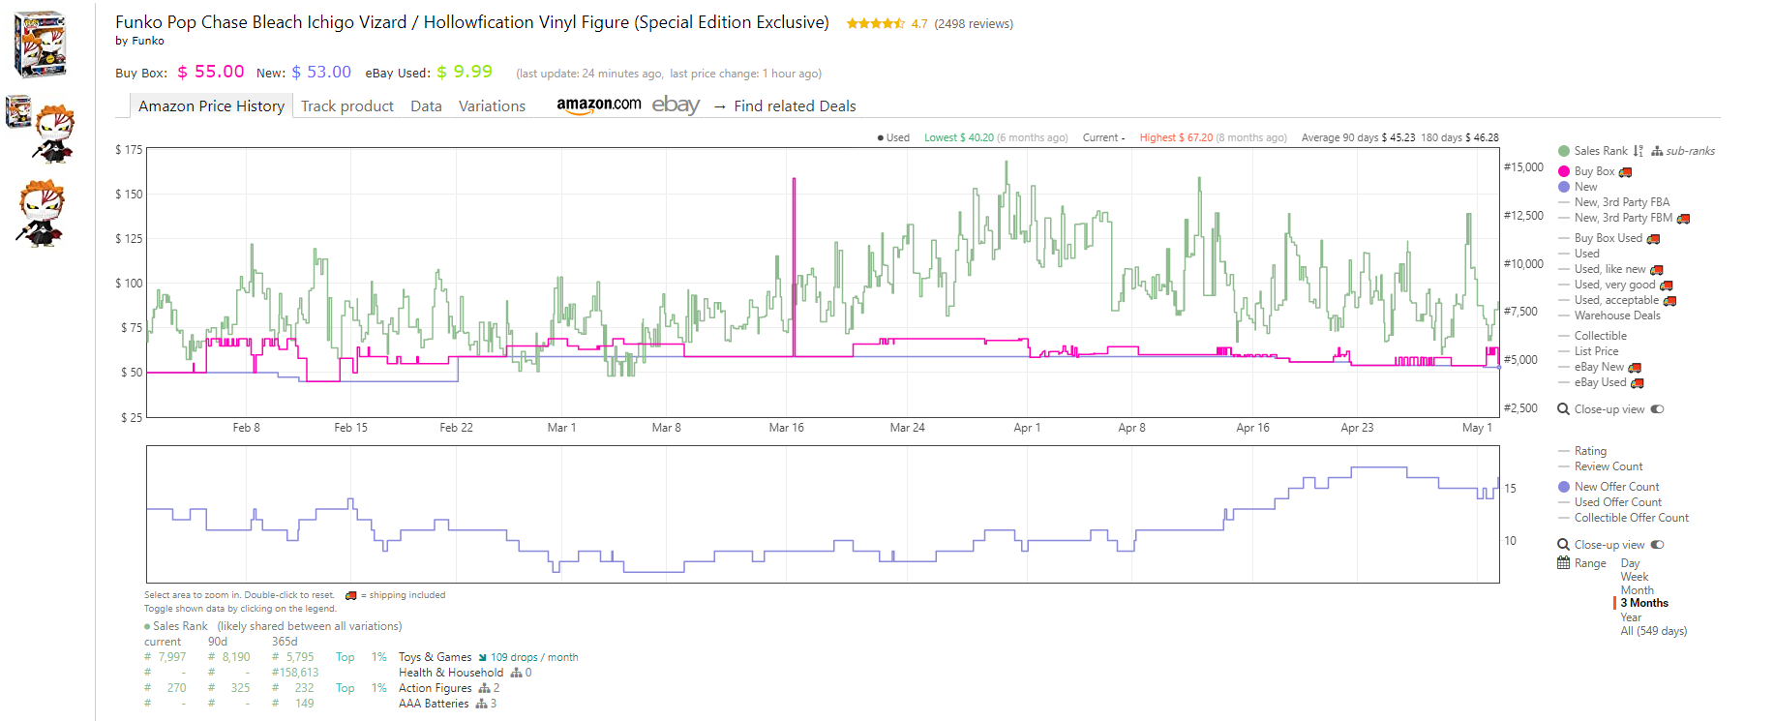Set range to Year
Viewport: 1774px width, 721px height.
click(1632, 617)
